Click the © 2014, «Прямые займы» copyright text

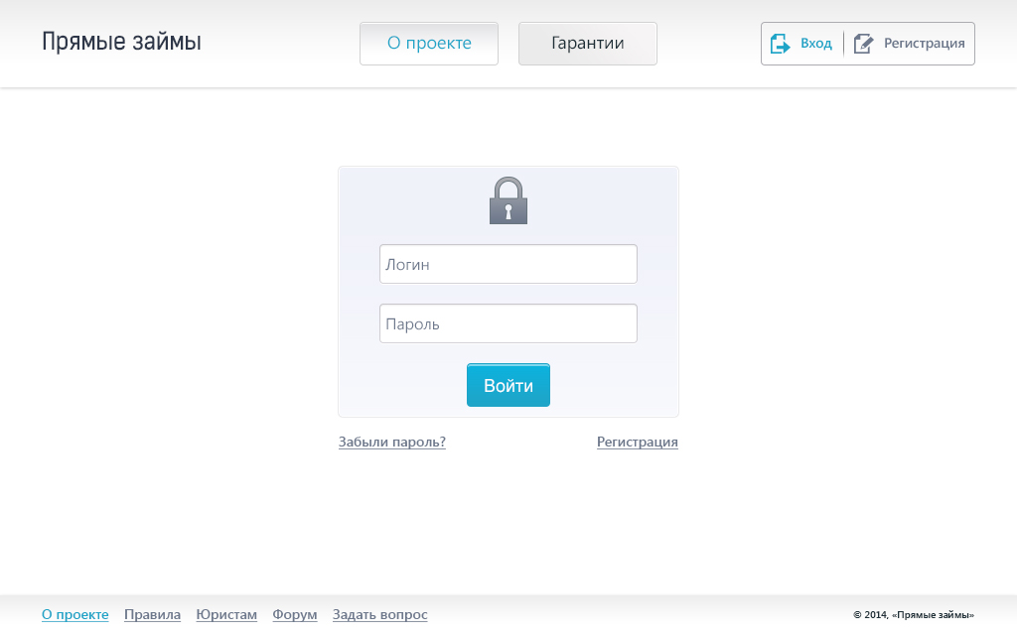point(914,615)
